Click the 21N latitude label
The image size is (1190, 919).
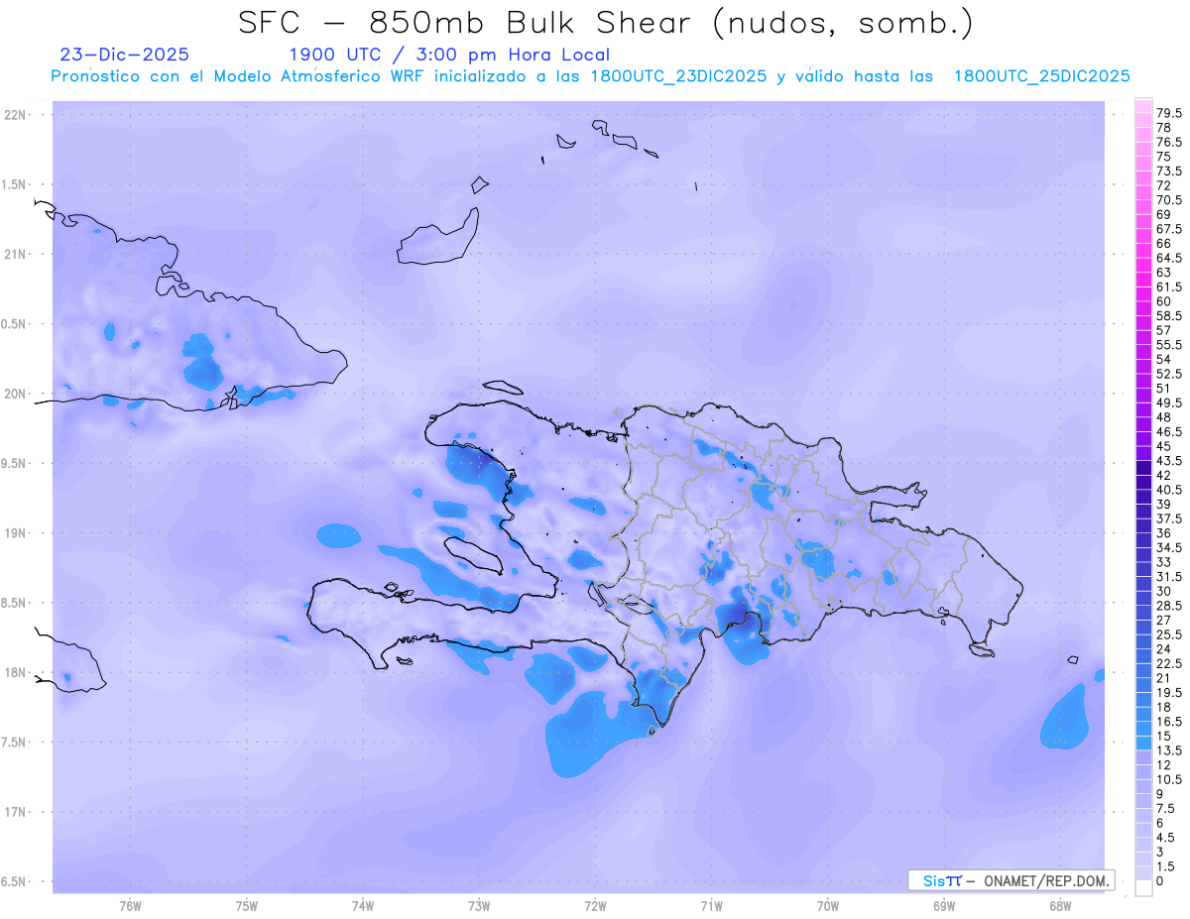tap(16, 254)
